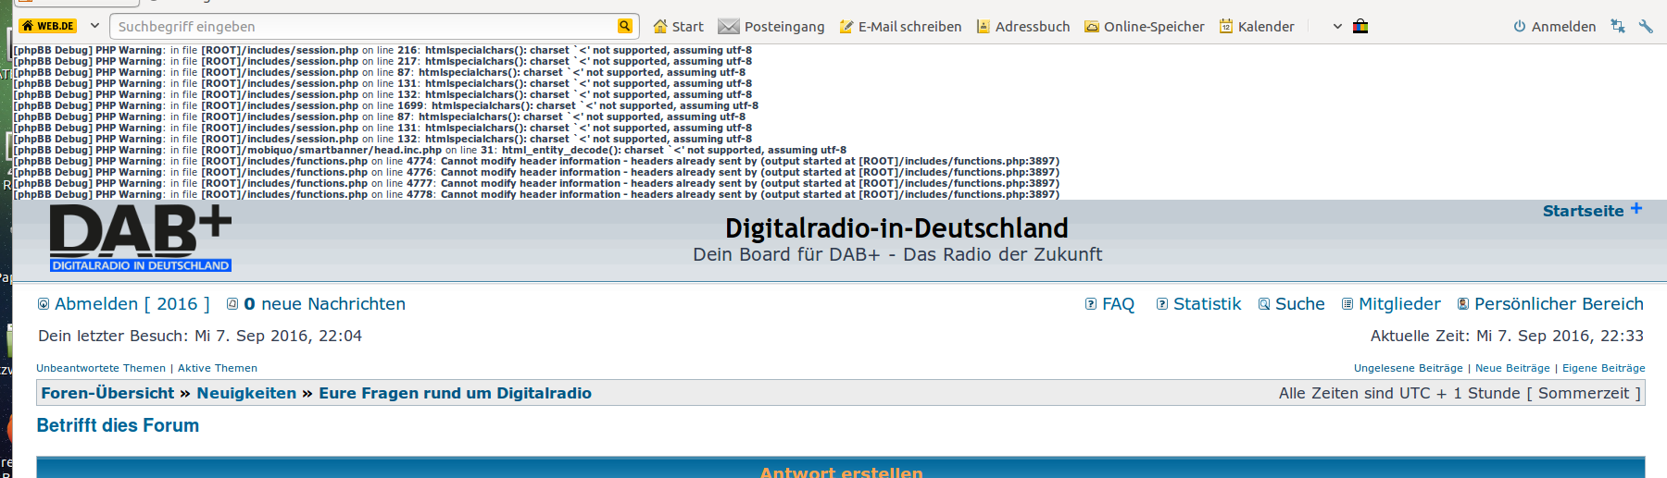Click the toolbar customize icon beside Anmelden
Image resolution: width=1667 pixels, height=478 pixels.
click(x=1618, y=26)
